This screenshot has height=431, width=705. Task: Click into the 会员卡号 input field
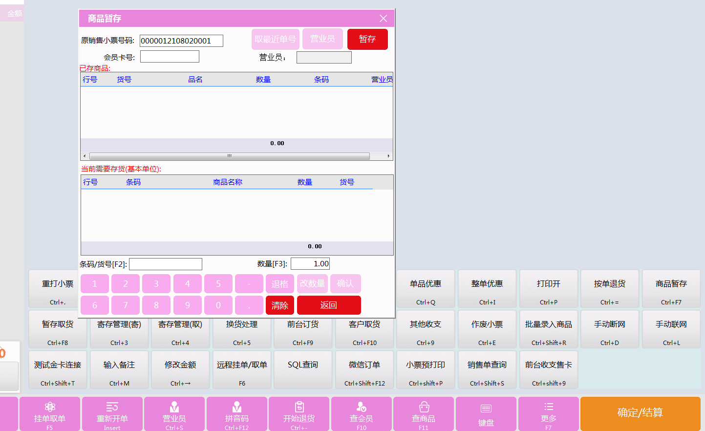170,57
